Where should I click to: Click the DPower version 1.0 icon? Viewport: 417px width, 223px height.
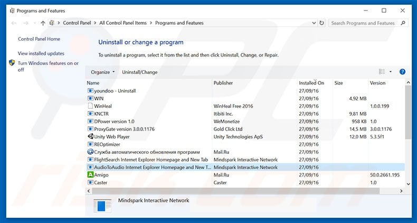point(90,122)
